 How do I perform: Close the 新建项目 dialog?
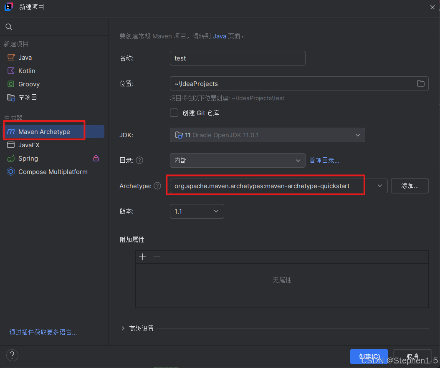(432, 7)
